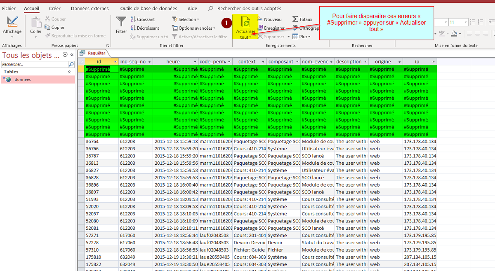Click Enregistrer save record icon

(260, 28)
